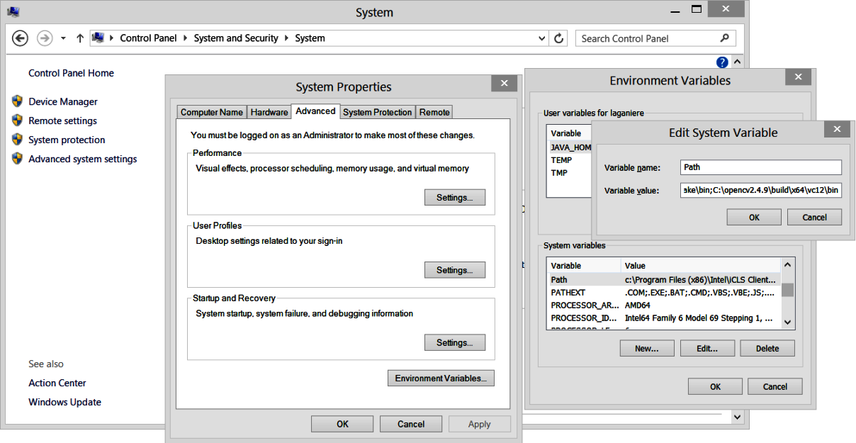856x443 pixels.
Task: Click the Environment Variables button
Action: (x=441, y=378)
